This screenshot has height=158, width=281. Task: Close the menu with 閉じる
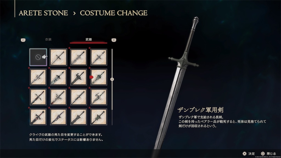(x=268, y=154)
